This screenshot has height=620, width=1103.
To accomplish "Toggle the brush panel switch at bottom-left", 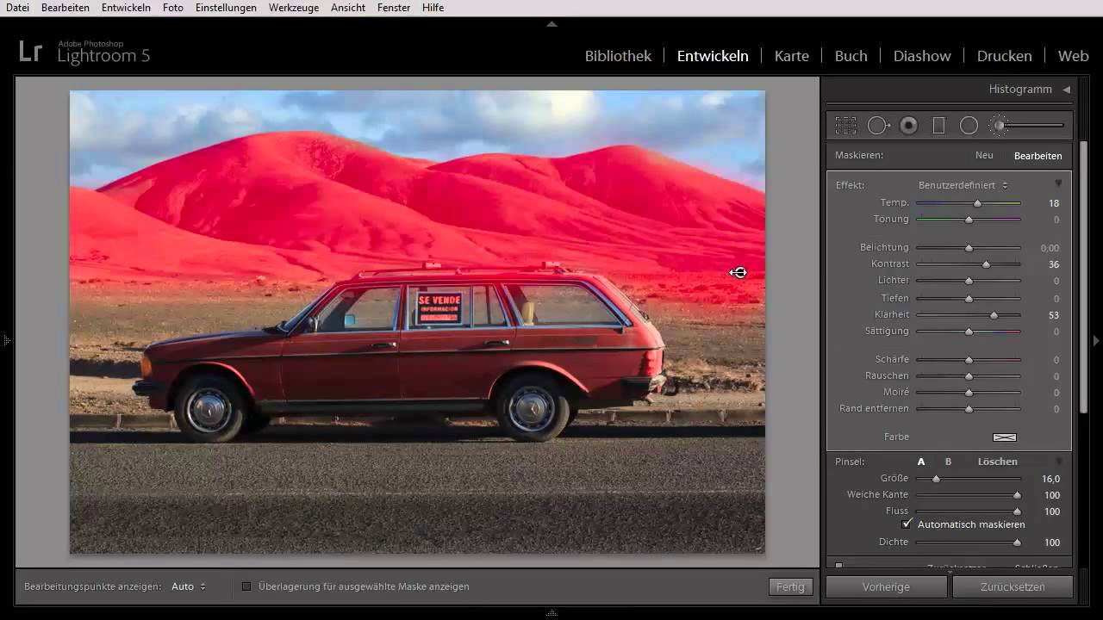I will point(838,566).
